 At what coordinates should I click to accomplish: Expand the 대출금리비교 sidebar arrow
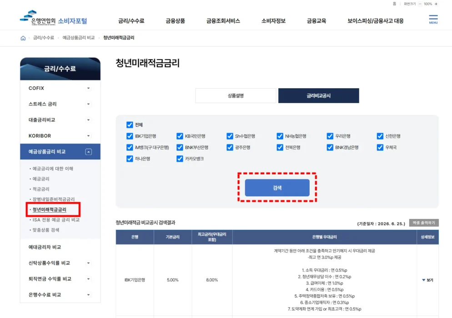(x=89, y=120)
